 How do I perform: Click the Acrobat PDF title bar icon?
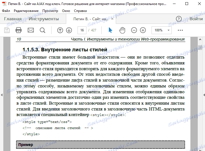pos(4,4)
